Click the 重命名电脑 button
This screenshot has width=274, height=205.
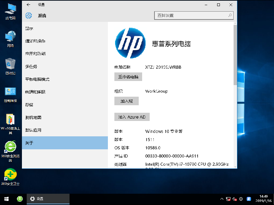[x=128, y=77]
